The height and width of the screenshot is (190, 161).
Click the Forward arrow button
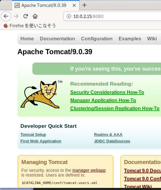coord(16,16)
